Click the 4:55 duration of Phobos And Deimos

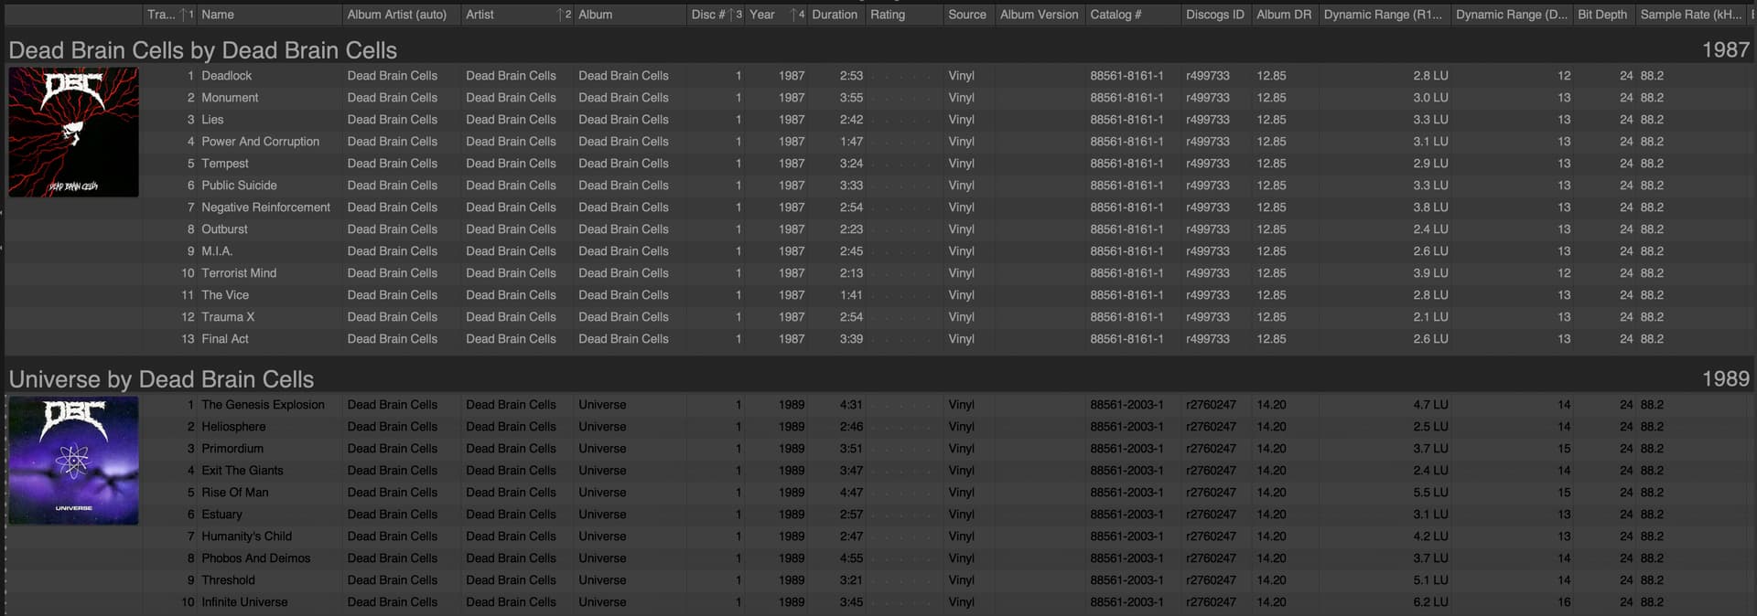pos(851,558)
